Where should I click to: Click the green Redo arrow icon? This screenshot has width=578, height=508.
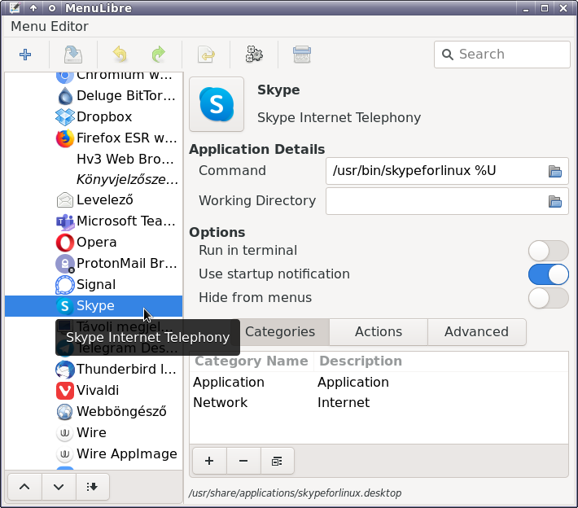[159, 55]
